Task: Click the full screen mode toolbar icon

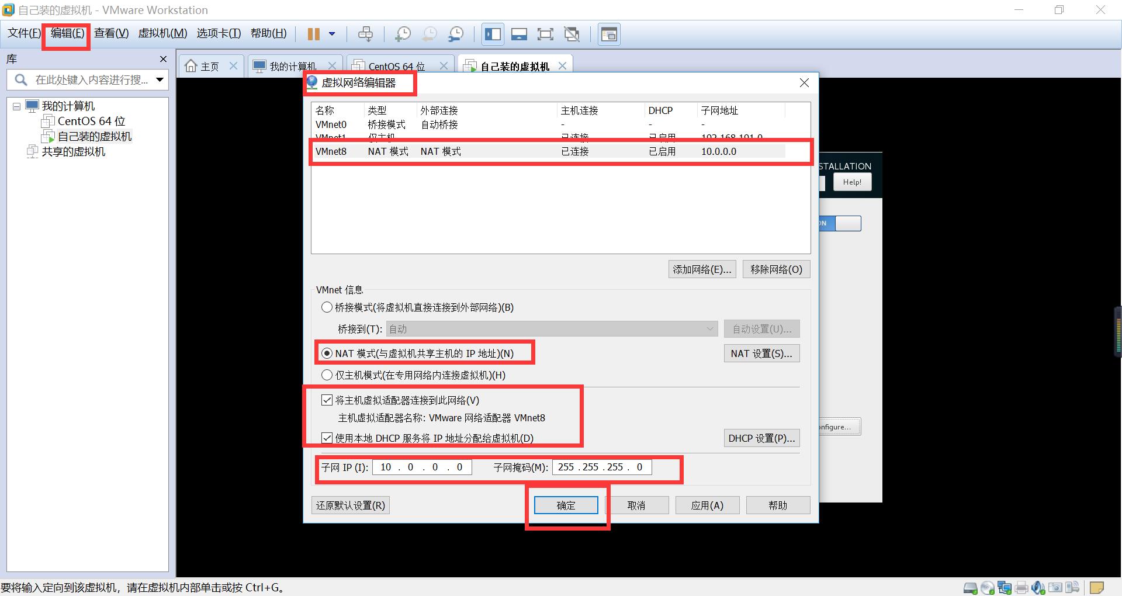Action: [545, 34]
